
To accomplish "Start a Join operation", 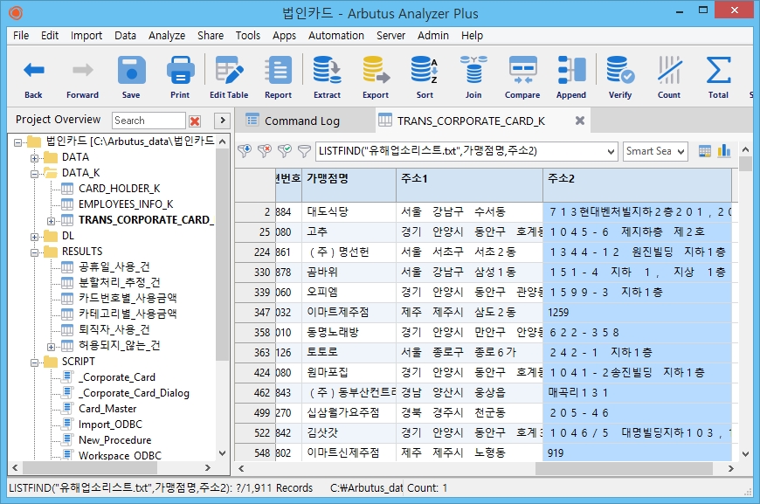I will click(473, 77).
